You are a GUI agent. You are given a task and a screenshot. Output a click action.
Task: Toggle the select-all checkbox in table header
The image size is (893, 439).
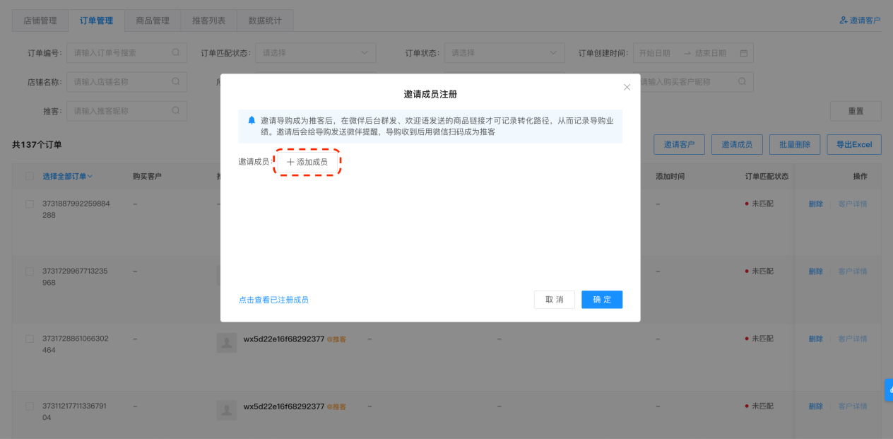(30, 176)
